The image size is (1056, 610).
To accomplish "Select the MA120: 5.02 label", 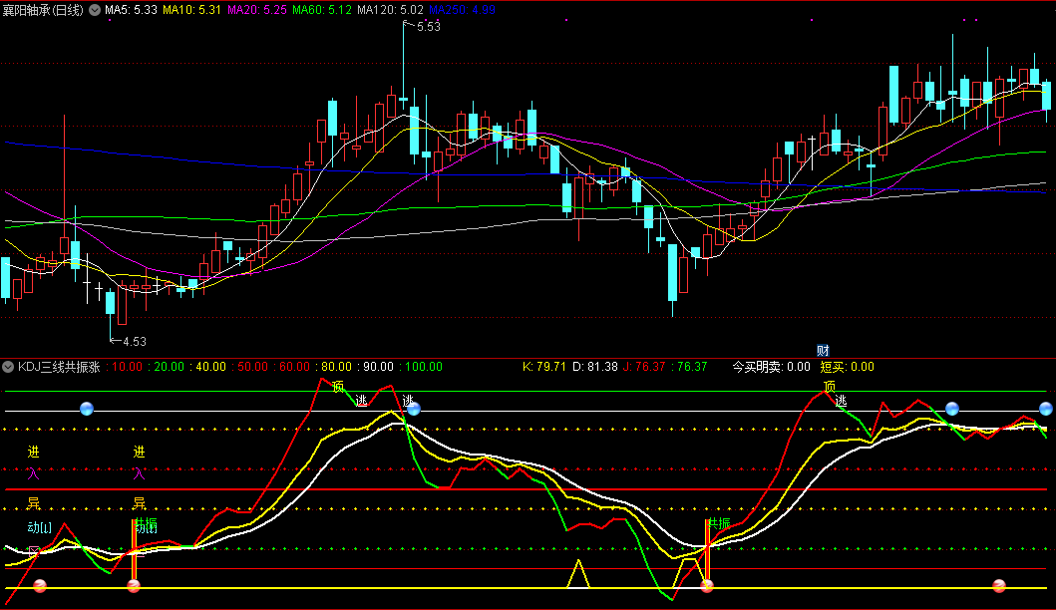I will tap(391, 10).
